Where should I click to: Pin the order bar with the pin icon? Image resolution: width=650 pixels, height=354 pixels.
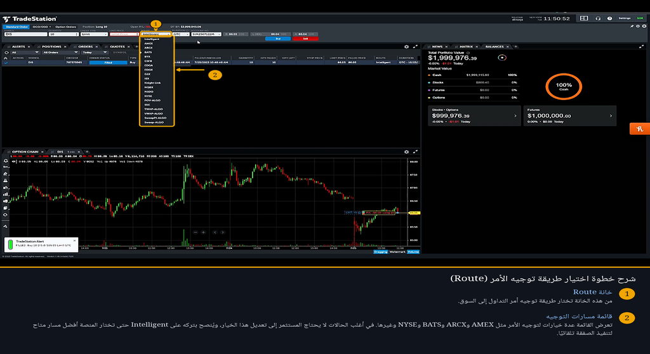click(x=632, y=27)
